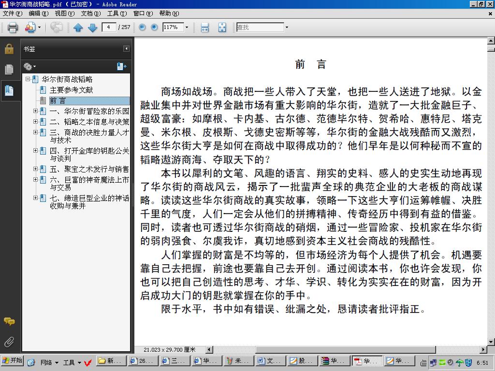Viewport: 495px width, 371px height.
Task: Select the 主要参考文献 bookmark
Action: pos(72,90)
